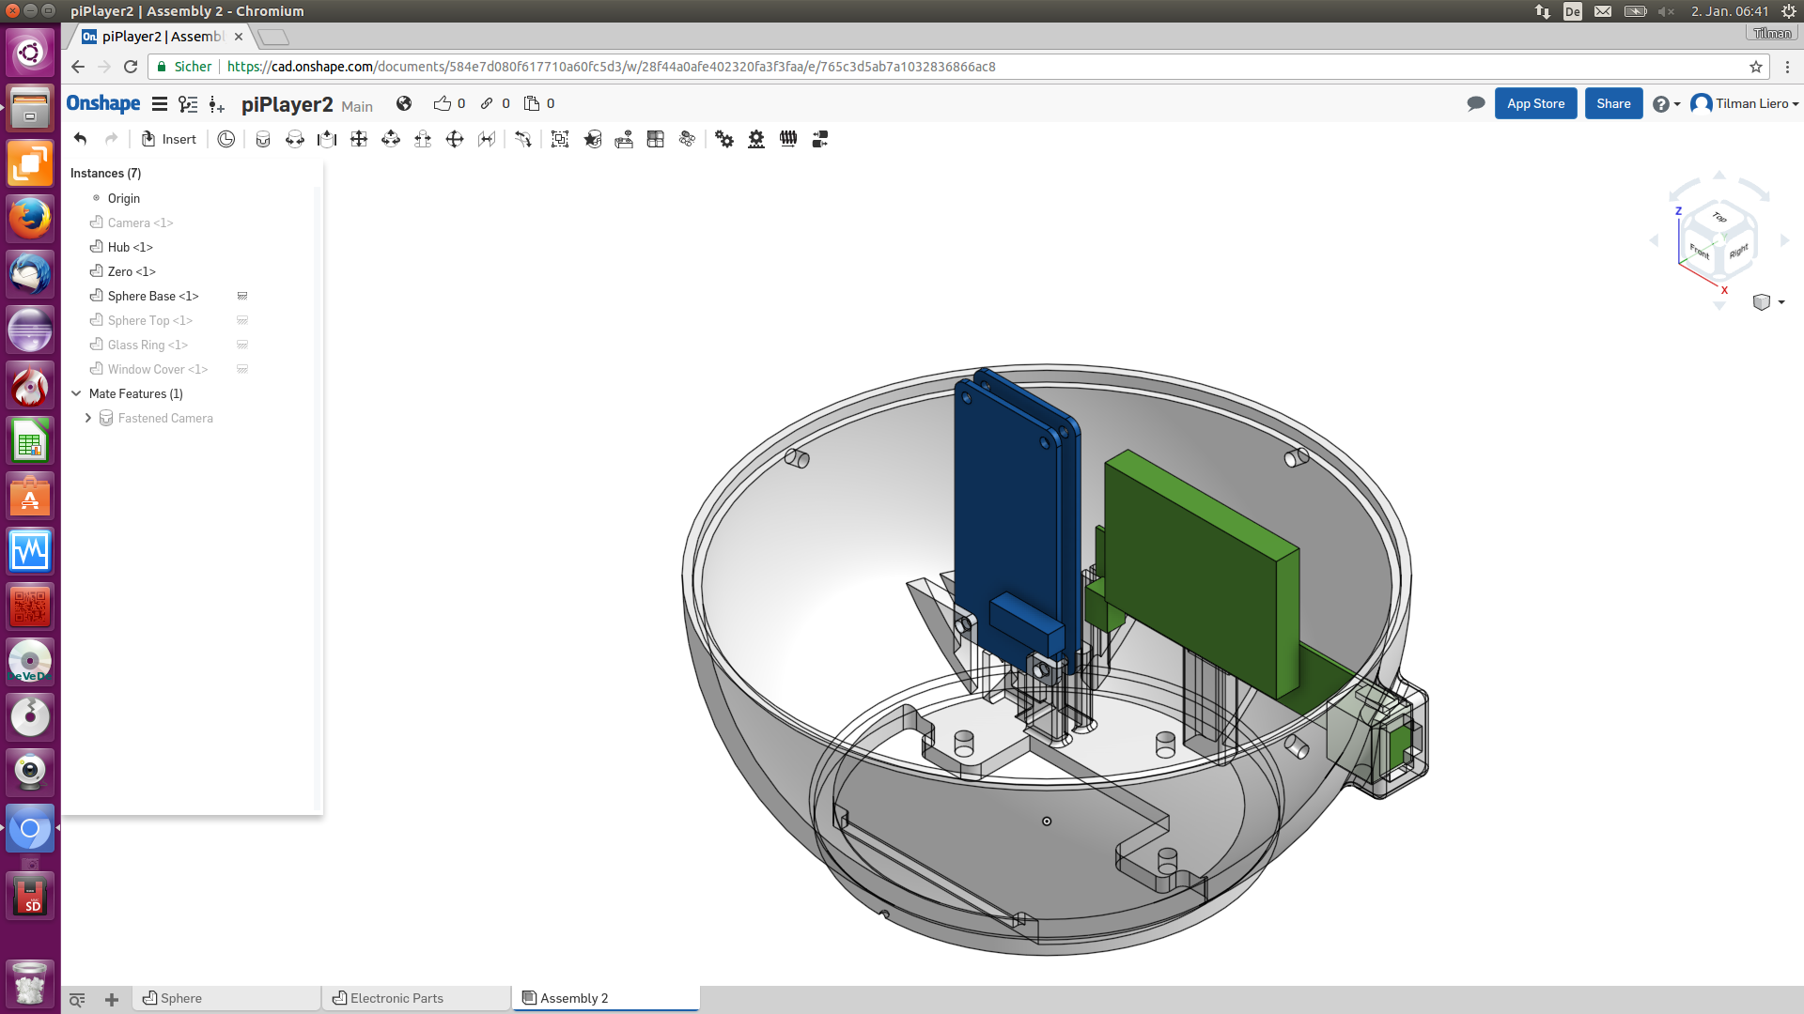Screen dimensions: 1804x1014
Task: Select the Planar mate tool
Action: tap(359, 139)
